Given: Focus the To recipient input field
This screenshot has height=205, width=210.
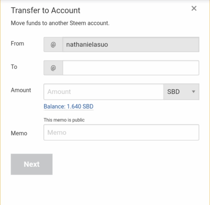Looking at the screenshot, I should pyautogui.click(x=131, y=68).
